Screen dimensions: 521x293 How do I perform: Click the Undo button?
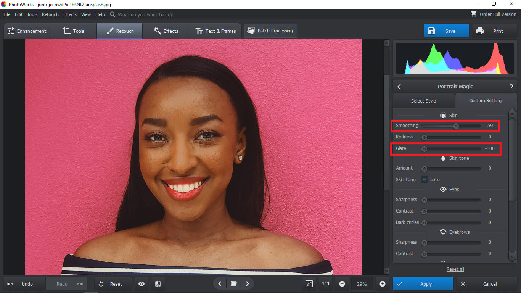[x=24, y=284]
